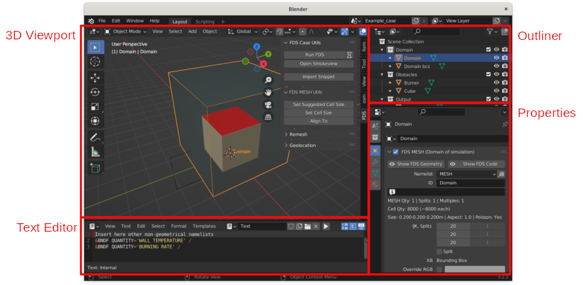Click the Align To button

pos(318,121)
